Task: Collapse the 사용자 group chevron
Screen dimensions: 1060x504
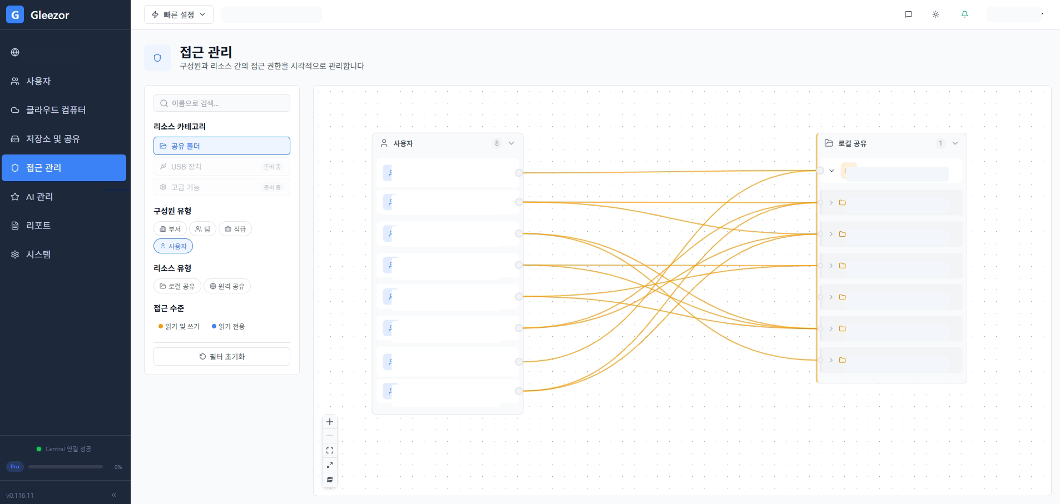Action: coord(512,143)
